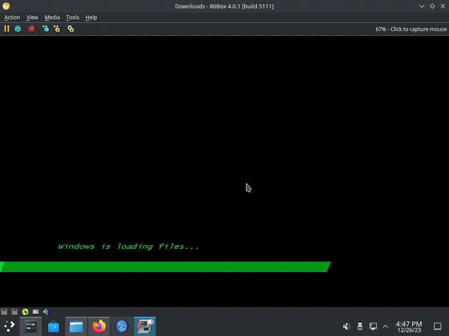Expand hidden system tray icons arrow
Viewport: 449px width, 336px height.
click(x=385, y=326)
